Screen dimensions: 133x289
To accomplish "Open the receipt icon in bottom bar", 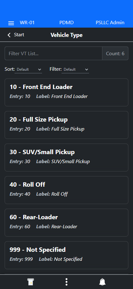I will pos(31,282).
